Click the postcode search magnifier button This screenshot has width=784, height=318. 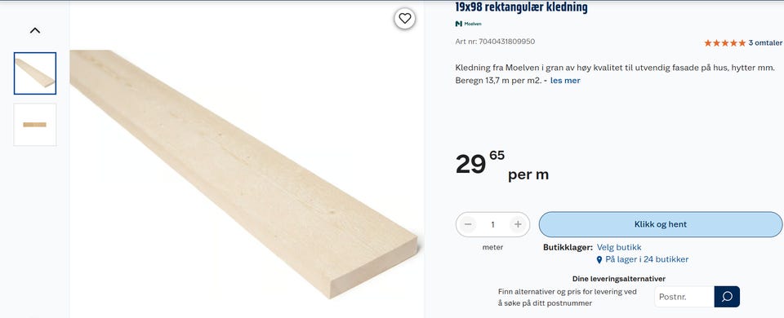(727, 297)
